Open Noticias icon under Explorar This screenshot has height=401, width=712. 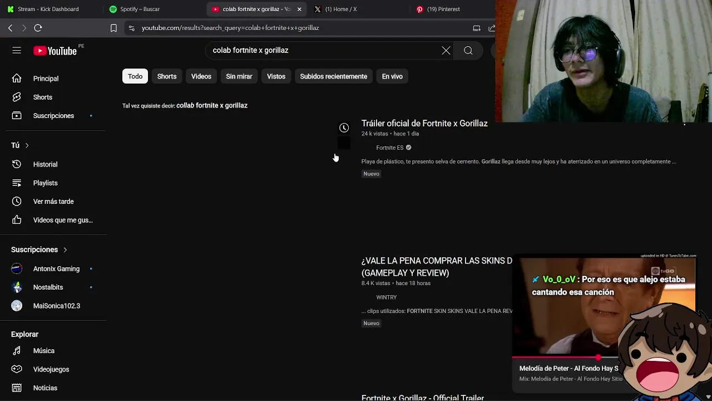coord(17,388)
